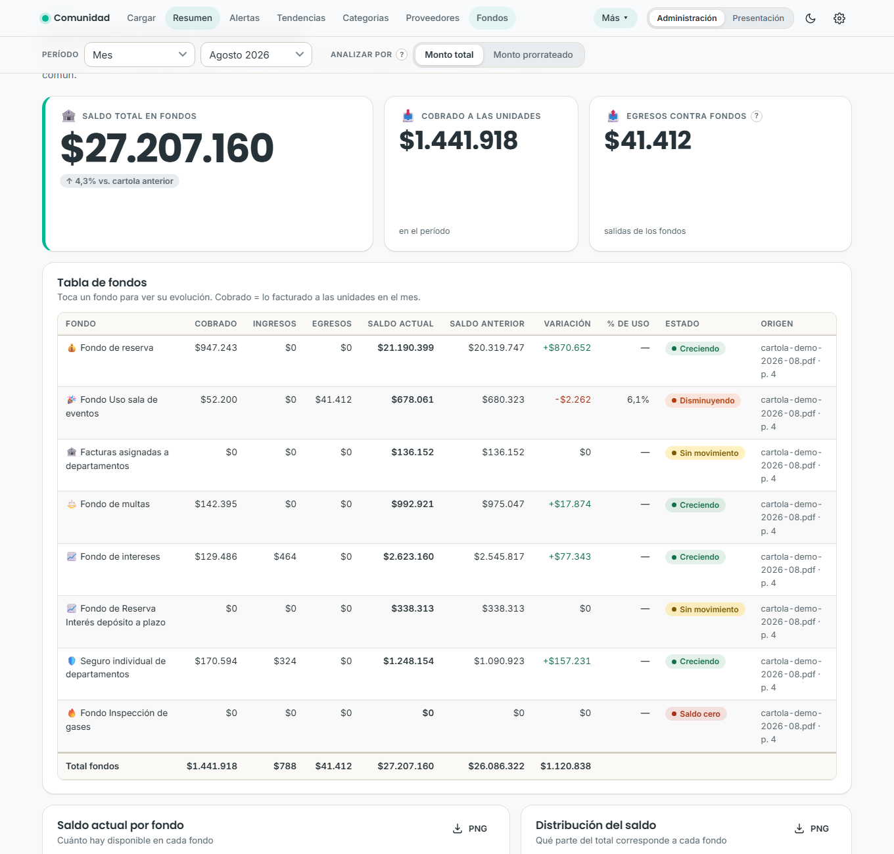Click the -$2.262 variation value

click(x=573, y=400)
